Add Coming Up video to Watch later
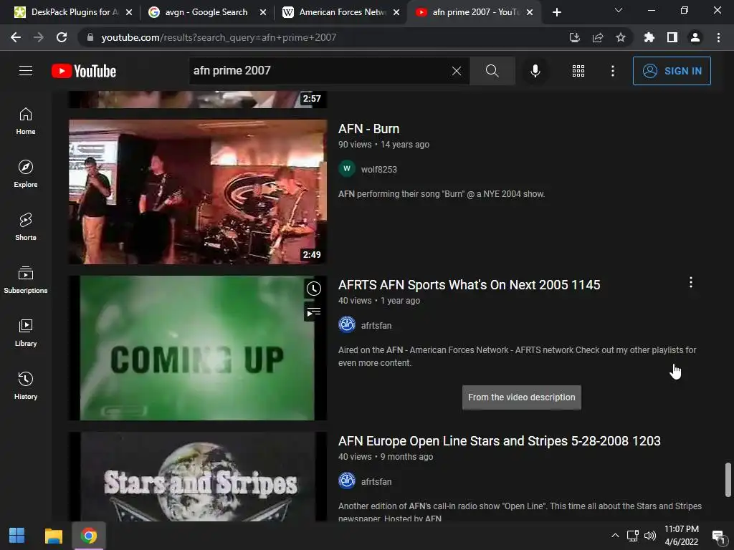Image resolution: width=734 pixels, height=550 pixels. (314, 289)
